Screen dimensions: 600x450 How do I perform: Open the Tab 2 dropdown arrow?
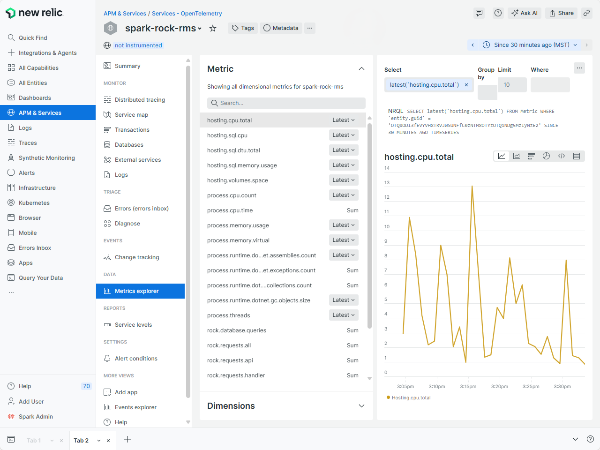tap(99, 441)
